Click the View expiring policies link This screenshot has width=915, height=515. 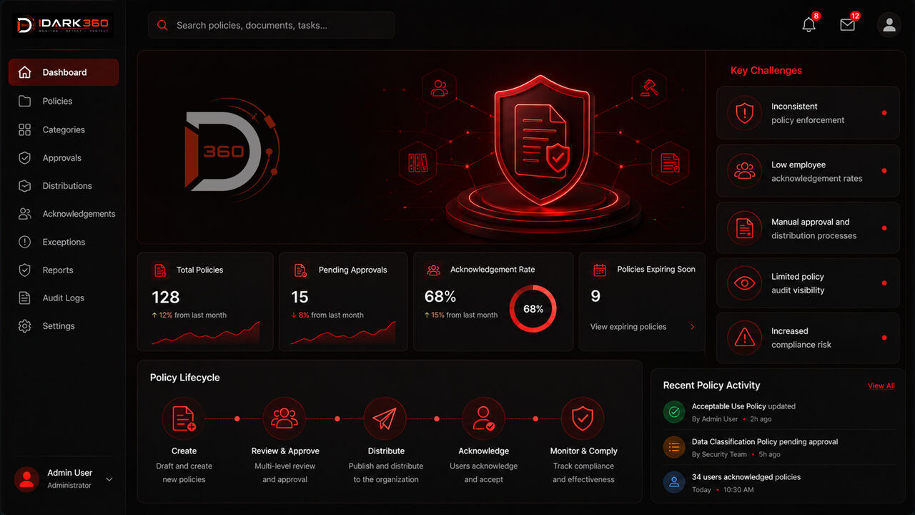point(628,327)
